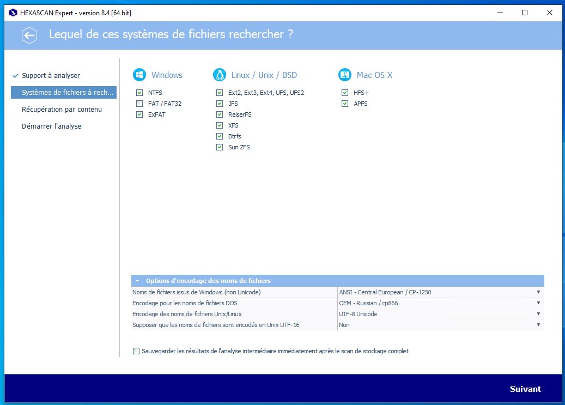The image size is (565, 405).
Task: Uncheck Ext2, Ext3, Ext4, UFS, UFS2 checkbox
Action: tap(220, 93)
